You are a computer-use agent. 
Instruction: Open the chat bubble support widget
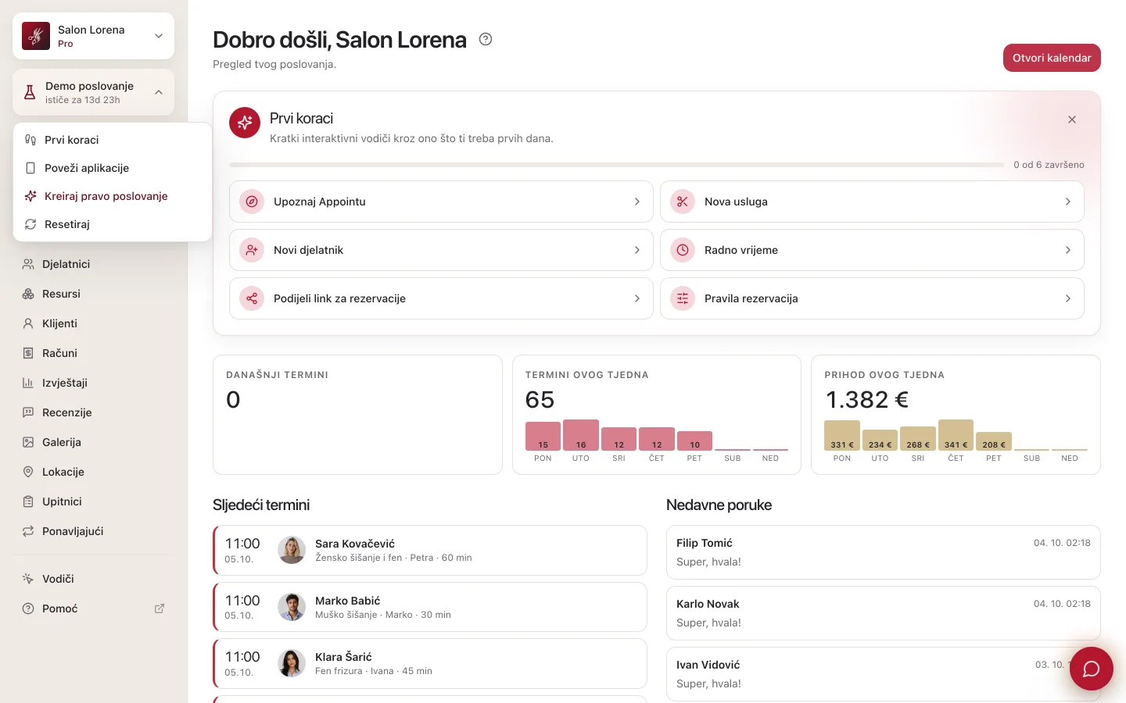tap(1091, 669)
